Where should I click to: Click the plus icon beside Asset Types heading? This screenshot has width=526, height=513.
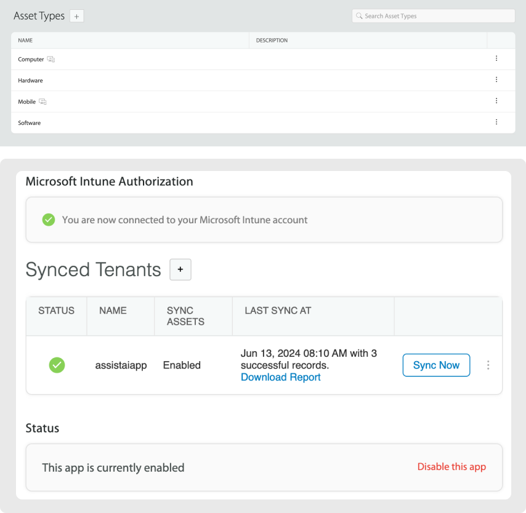pyautogui.click(x=76, y=15)
